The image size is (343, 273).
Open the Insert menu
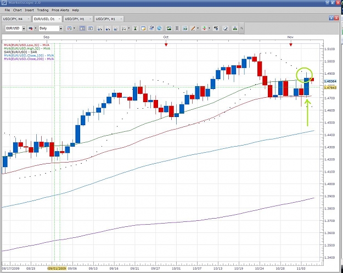pyautogui.click(x=29, y=10)
